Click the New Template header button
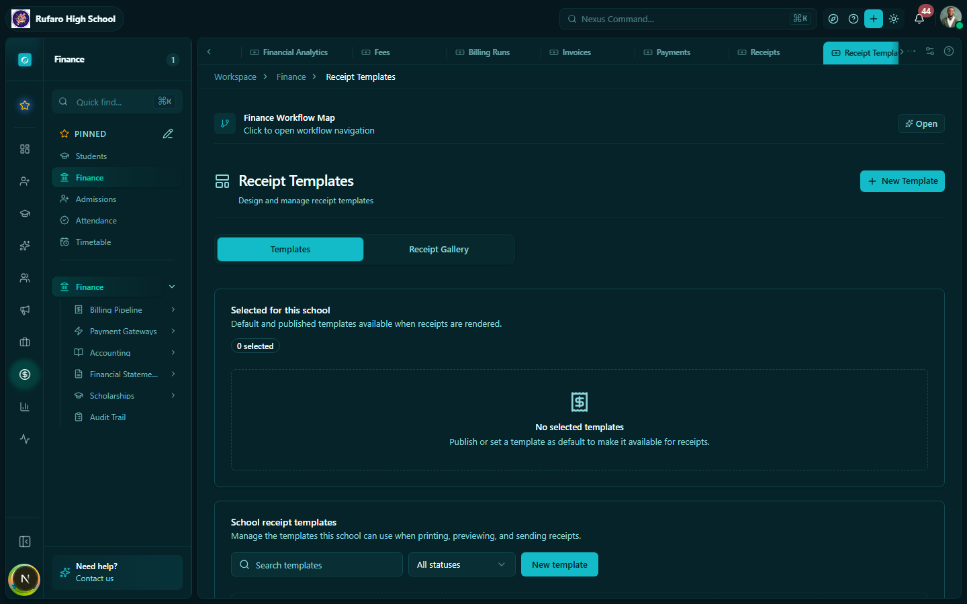 coord(903,181)
